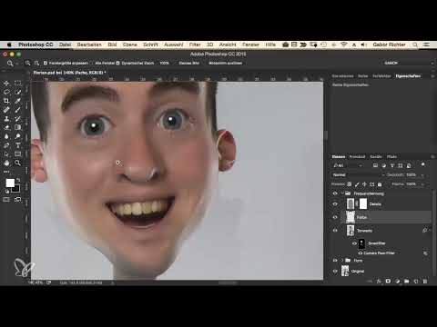
Task: Click the Bildschirm ausfüllen button
Action: pos(226,63)
